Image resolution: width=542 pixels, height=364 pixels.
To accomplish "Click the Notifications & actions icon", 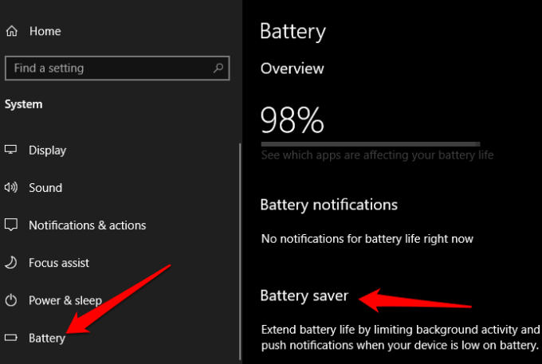I will (x=11, y=225).
